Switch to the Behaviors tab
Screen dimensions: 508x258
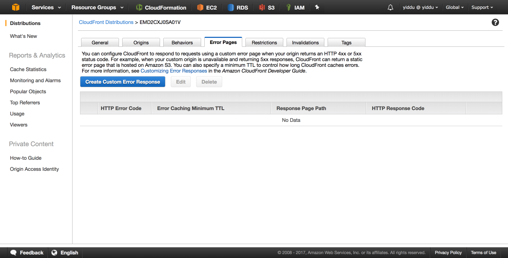point(182,43)
